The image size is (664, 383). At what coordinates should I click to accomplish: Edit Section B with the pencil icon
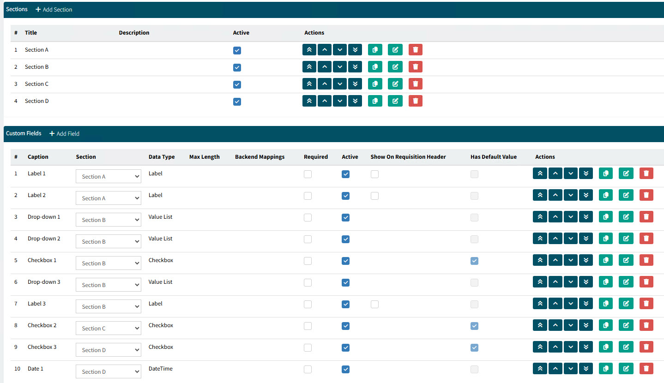click(x=395, y=67)
